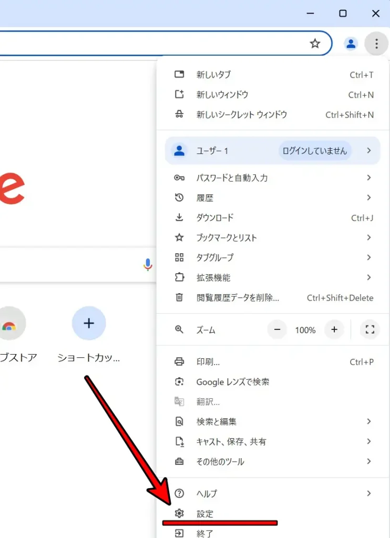Click the key icon beside パスワードと自動入力
Screen dimensions: 390x538
[179, 178]
